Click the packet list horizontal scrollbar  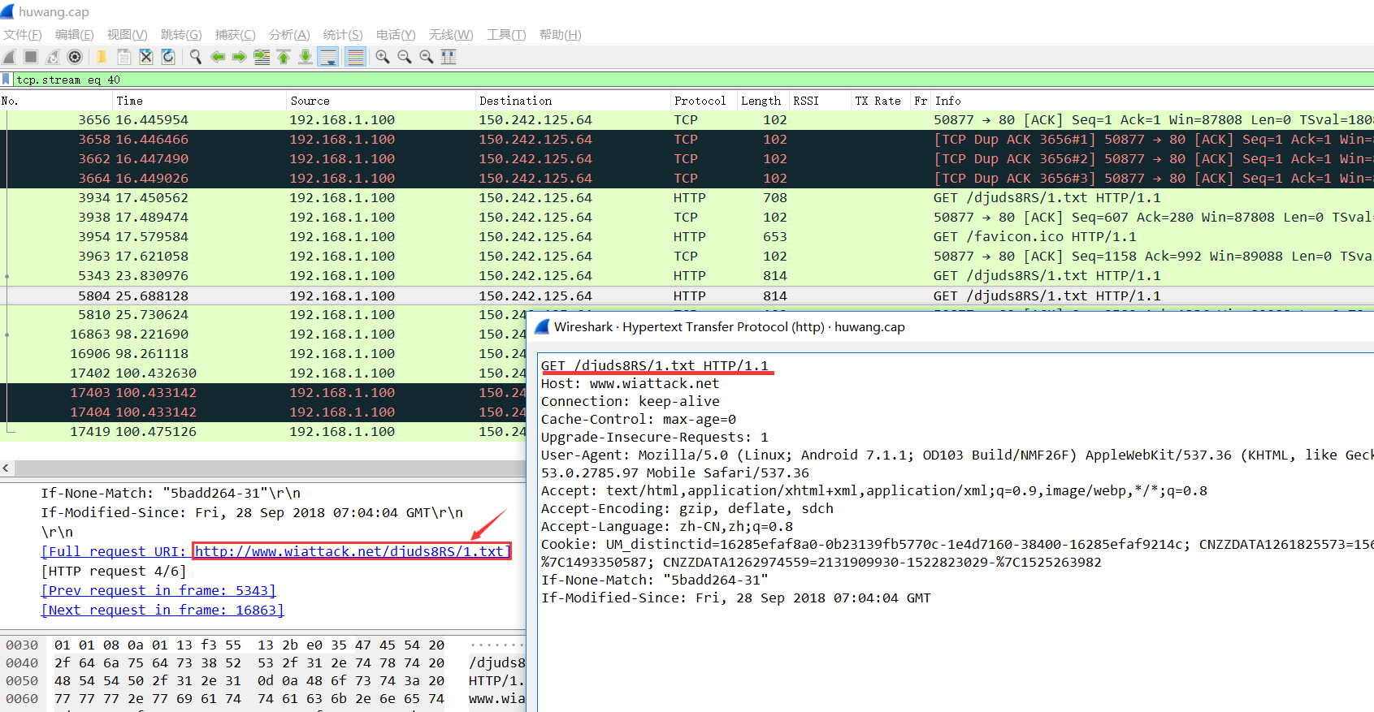(268, 468)
